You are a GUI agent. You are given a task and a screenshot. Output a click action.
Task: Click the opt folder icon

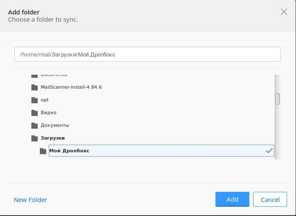click(34, 100)
